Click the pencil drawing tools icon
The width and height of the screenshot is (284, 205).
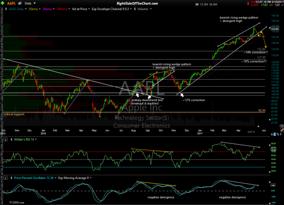[282, 130]
